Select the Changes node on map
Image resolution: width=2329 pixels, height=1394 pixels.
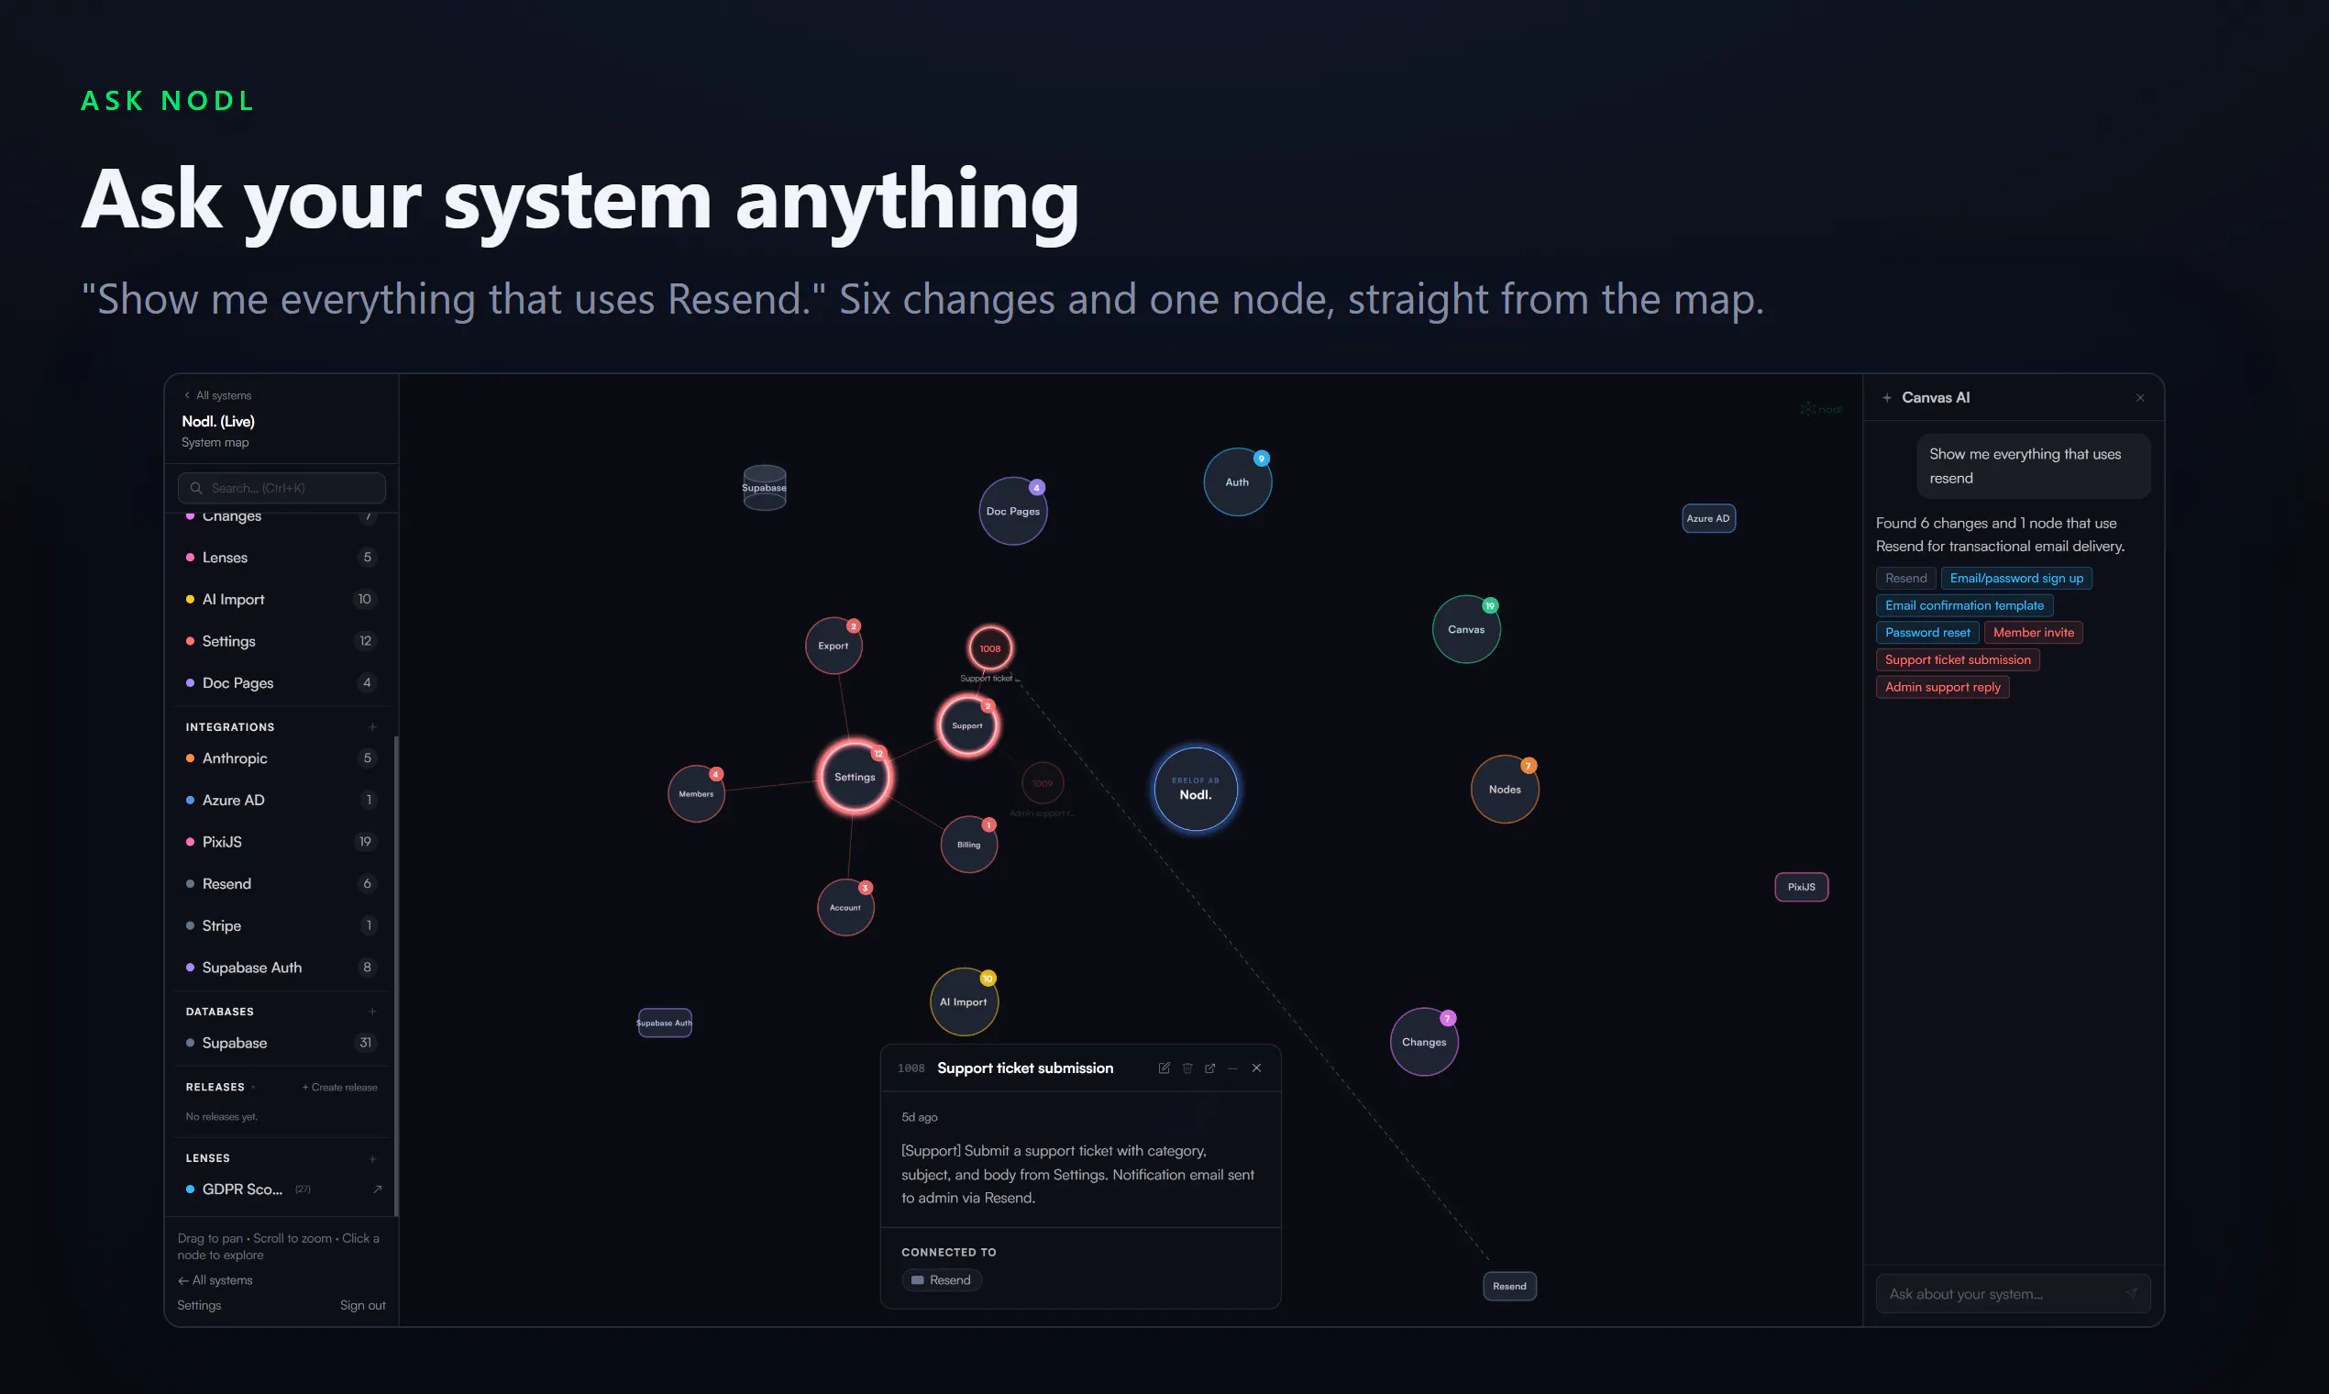(x=1424, y=1042)
